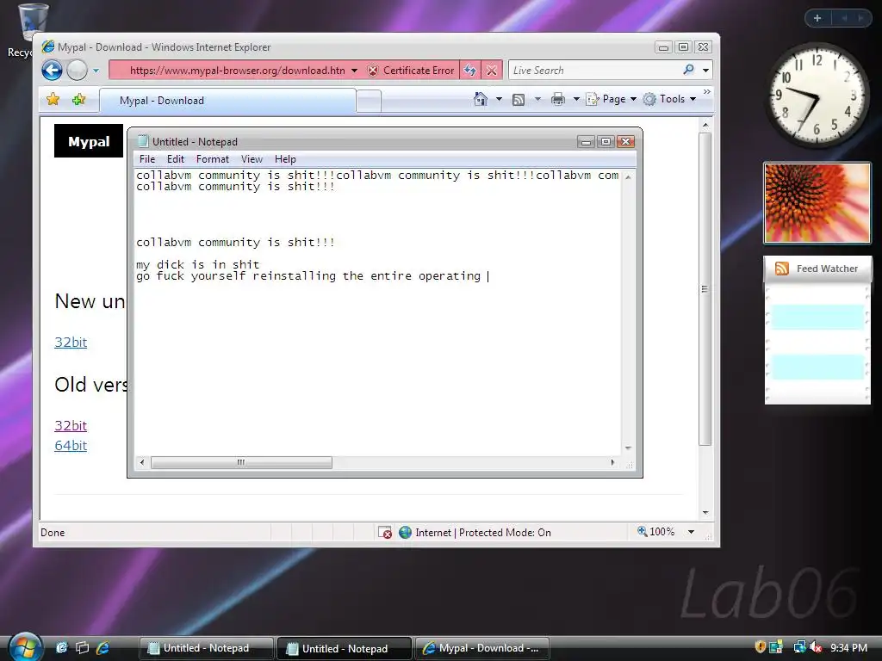Image resolution: width=882 pixels, height=661 pixels.
Task: Click the Internet Protected Mode status zone
Action: tap(475, 532)
